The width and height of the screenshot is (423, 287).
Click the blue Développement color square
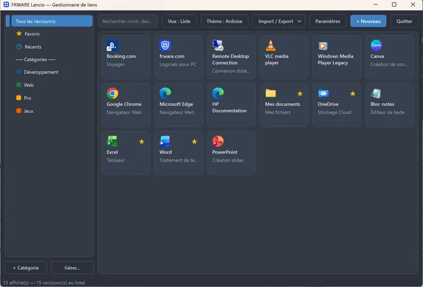click(19, 72)
